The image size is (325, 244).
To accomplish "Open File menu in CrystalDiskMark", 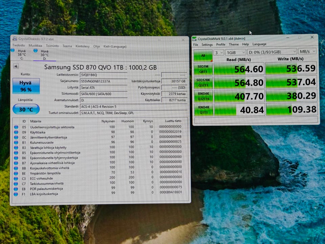I will pyautogui.click(x=196, y=45).
